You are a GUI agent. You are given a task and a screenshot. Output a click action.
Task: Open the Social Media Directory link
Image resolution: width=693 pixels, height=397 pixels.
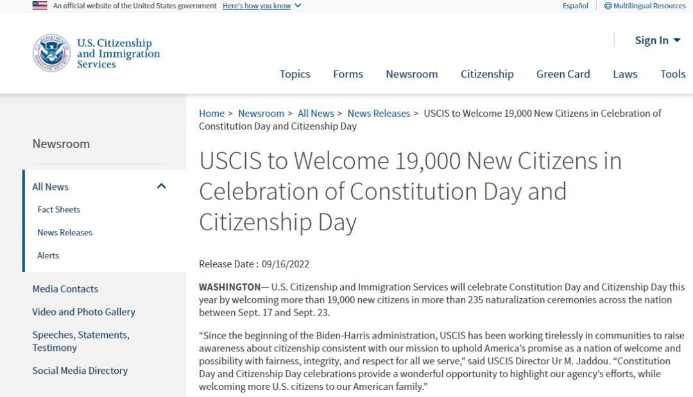click(x=80, y=371)
